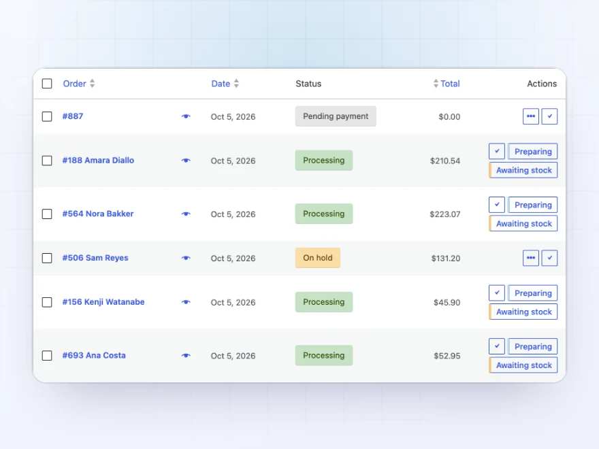
Task: Select the checkbox for #506 Sam Reyes
Action: [x=47, y=258]
